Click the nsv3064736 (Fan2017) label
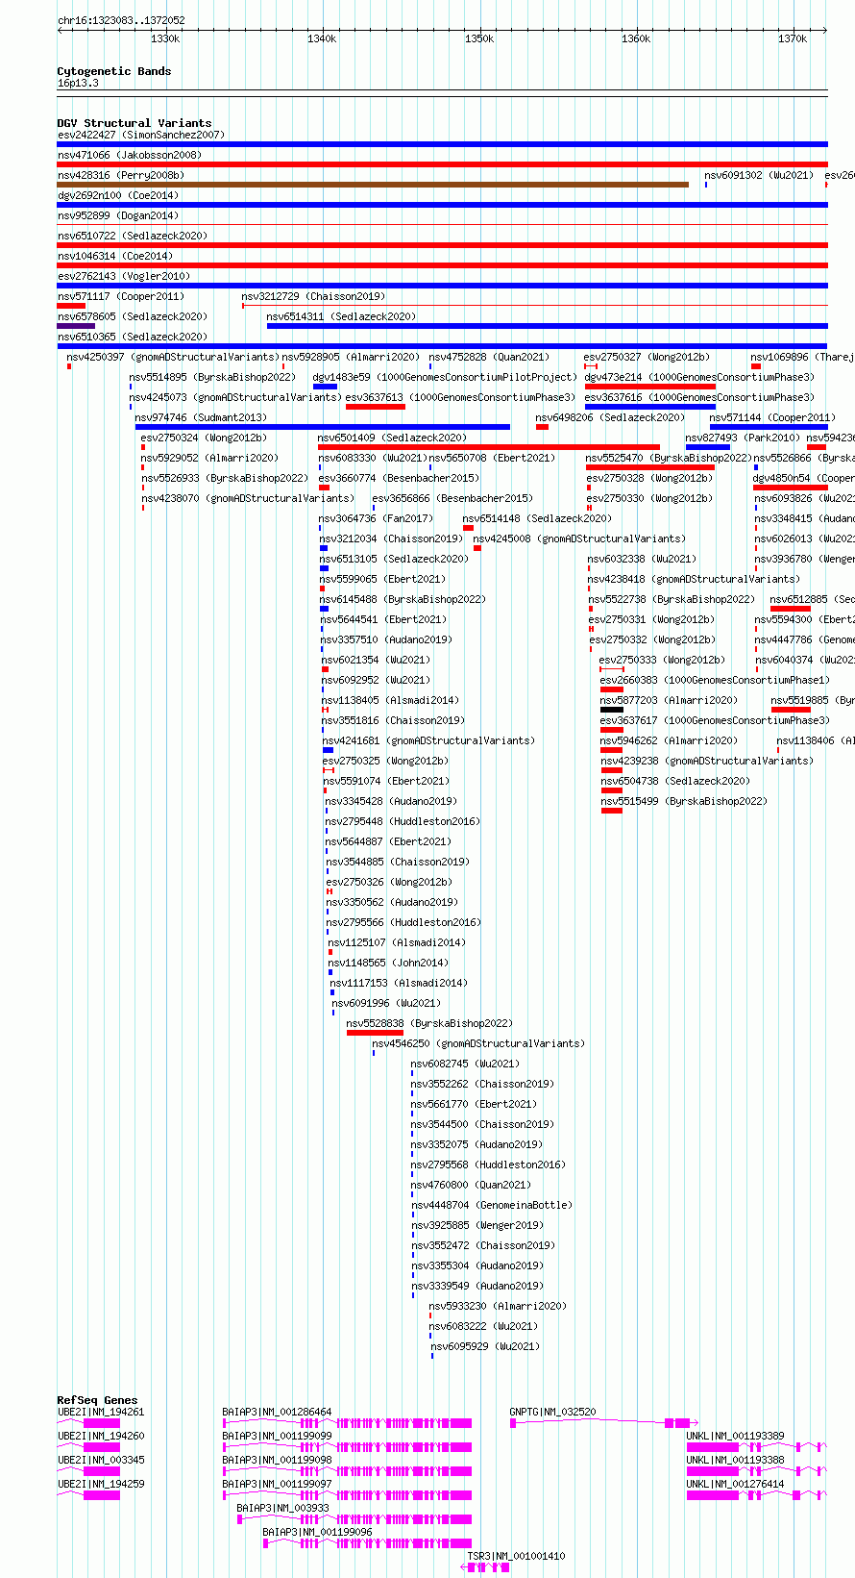Image resolution: width=855 pixels, height=1578 pixels. click(x=377, y=518)
